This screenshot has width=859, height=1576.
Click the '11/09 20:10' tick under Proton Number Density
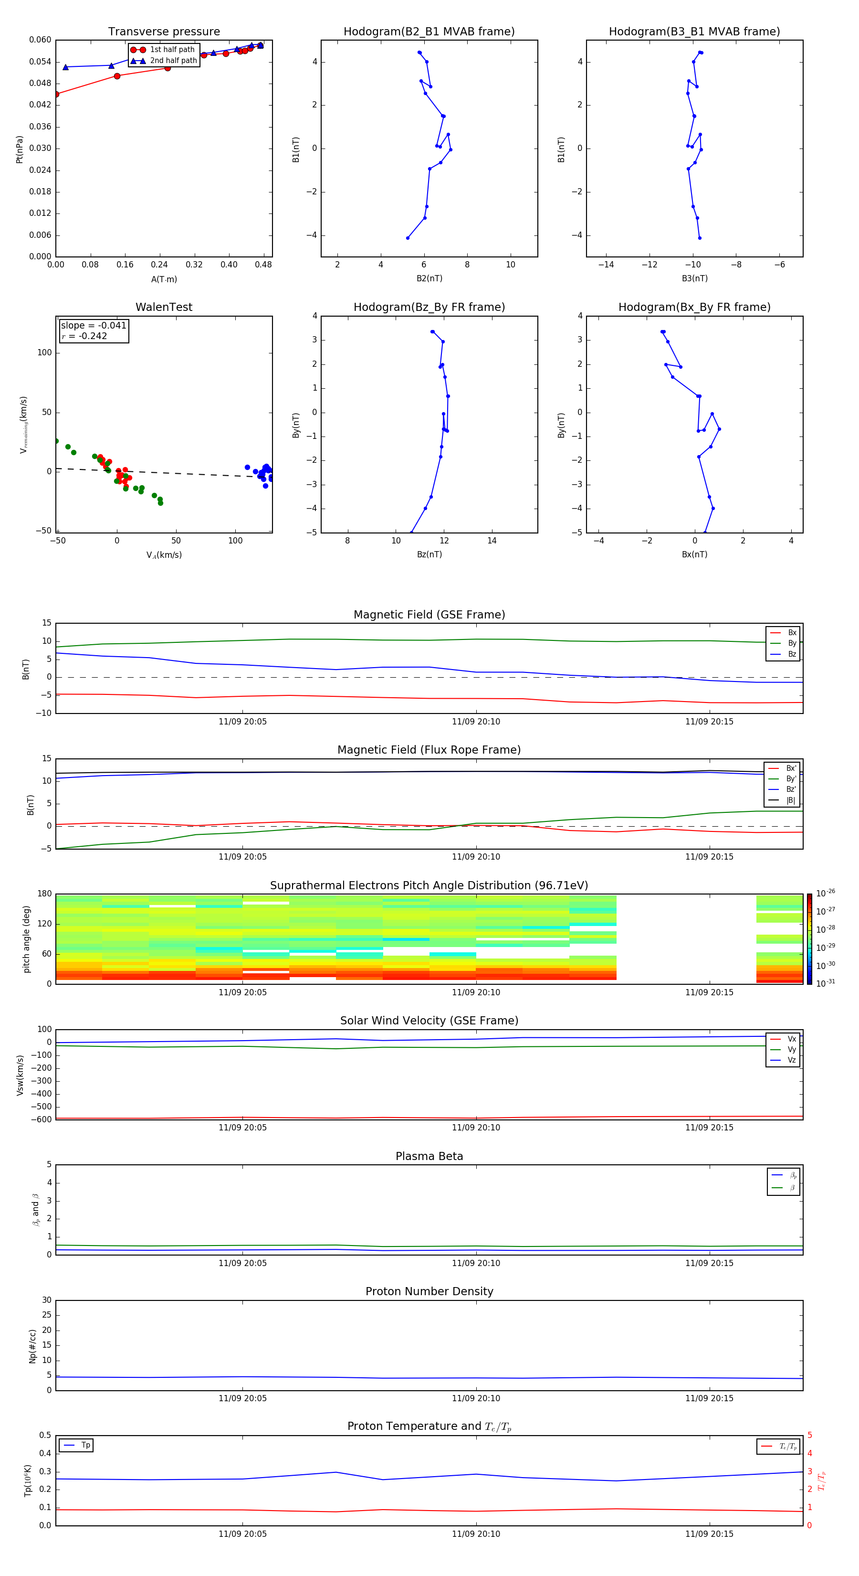[x=476, y=1398]
